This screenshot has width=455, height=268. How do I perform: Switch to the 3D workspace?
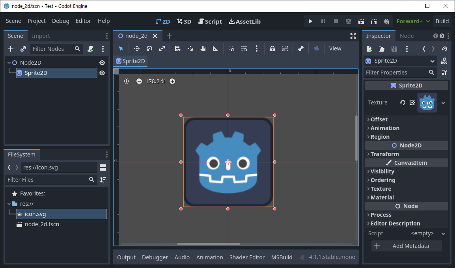coord(184,21)
